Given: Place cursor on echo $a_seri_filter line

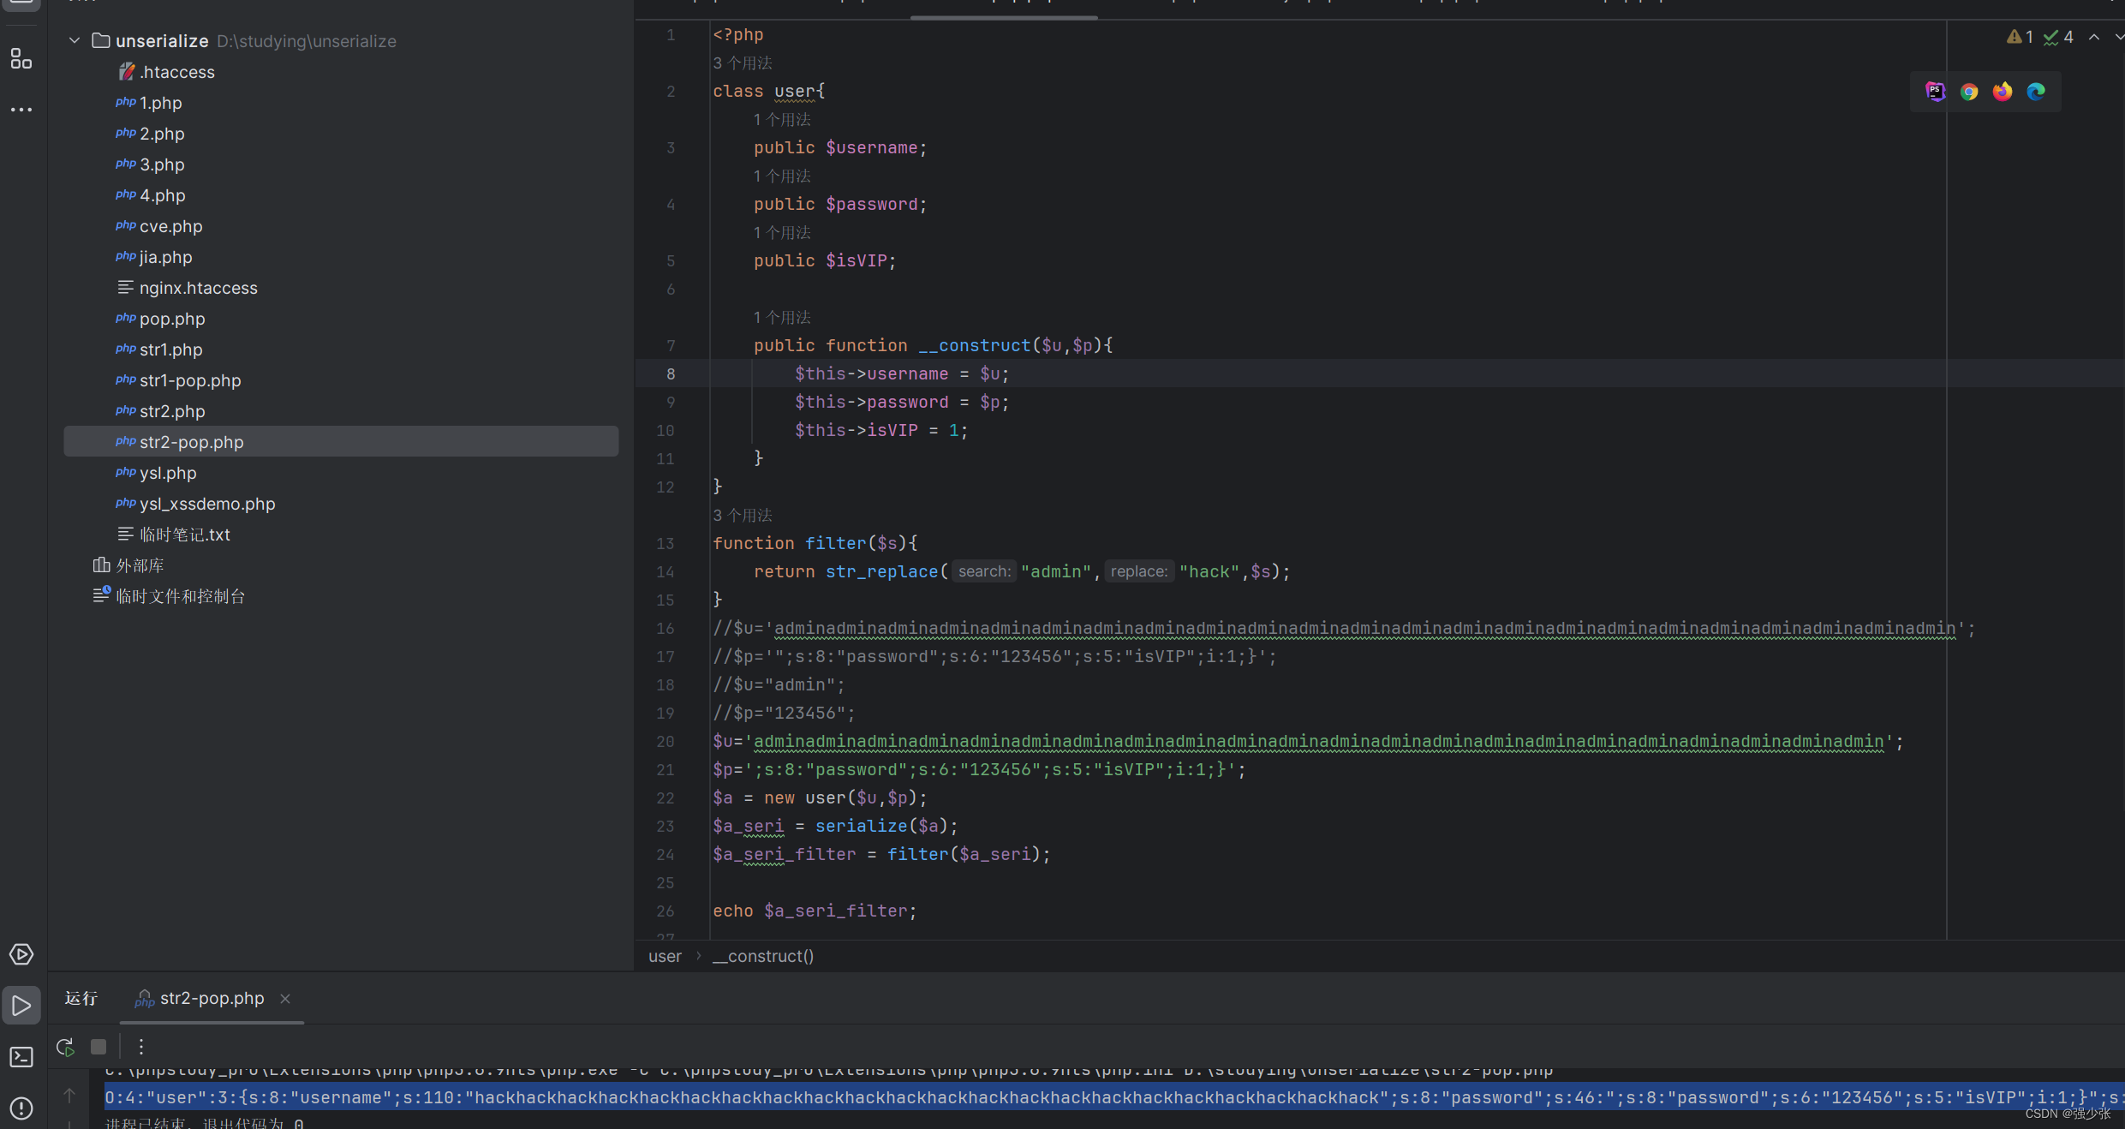Looking at the screenshot, I should tap(815, 911).
